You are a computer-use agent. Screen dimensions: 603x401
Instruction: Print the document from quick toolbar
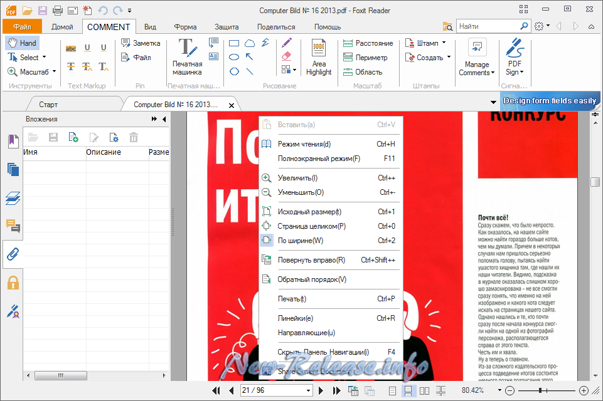[58, 11]
